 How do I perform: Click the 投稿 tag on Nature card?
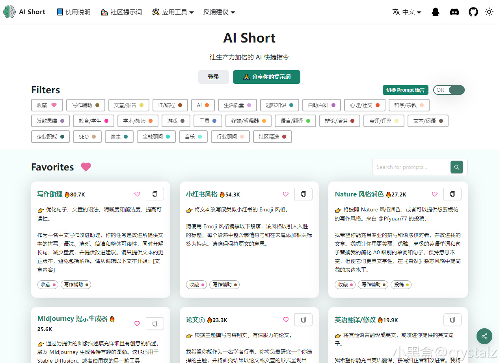[402, 285]
